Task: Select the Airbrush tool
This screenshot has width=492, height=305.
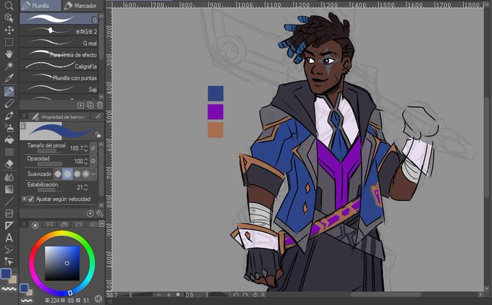Action: pos(9,128)
